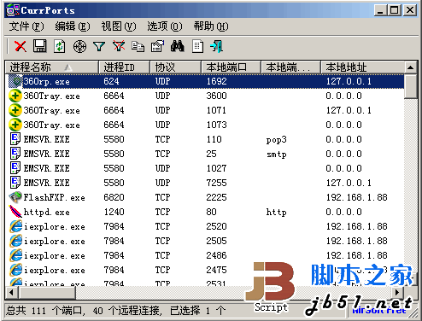Click the copy selected items toolbar icon
422x321 pixels.
tap(138, 46)
